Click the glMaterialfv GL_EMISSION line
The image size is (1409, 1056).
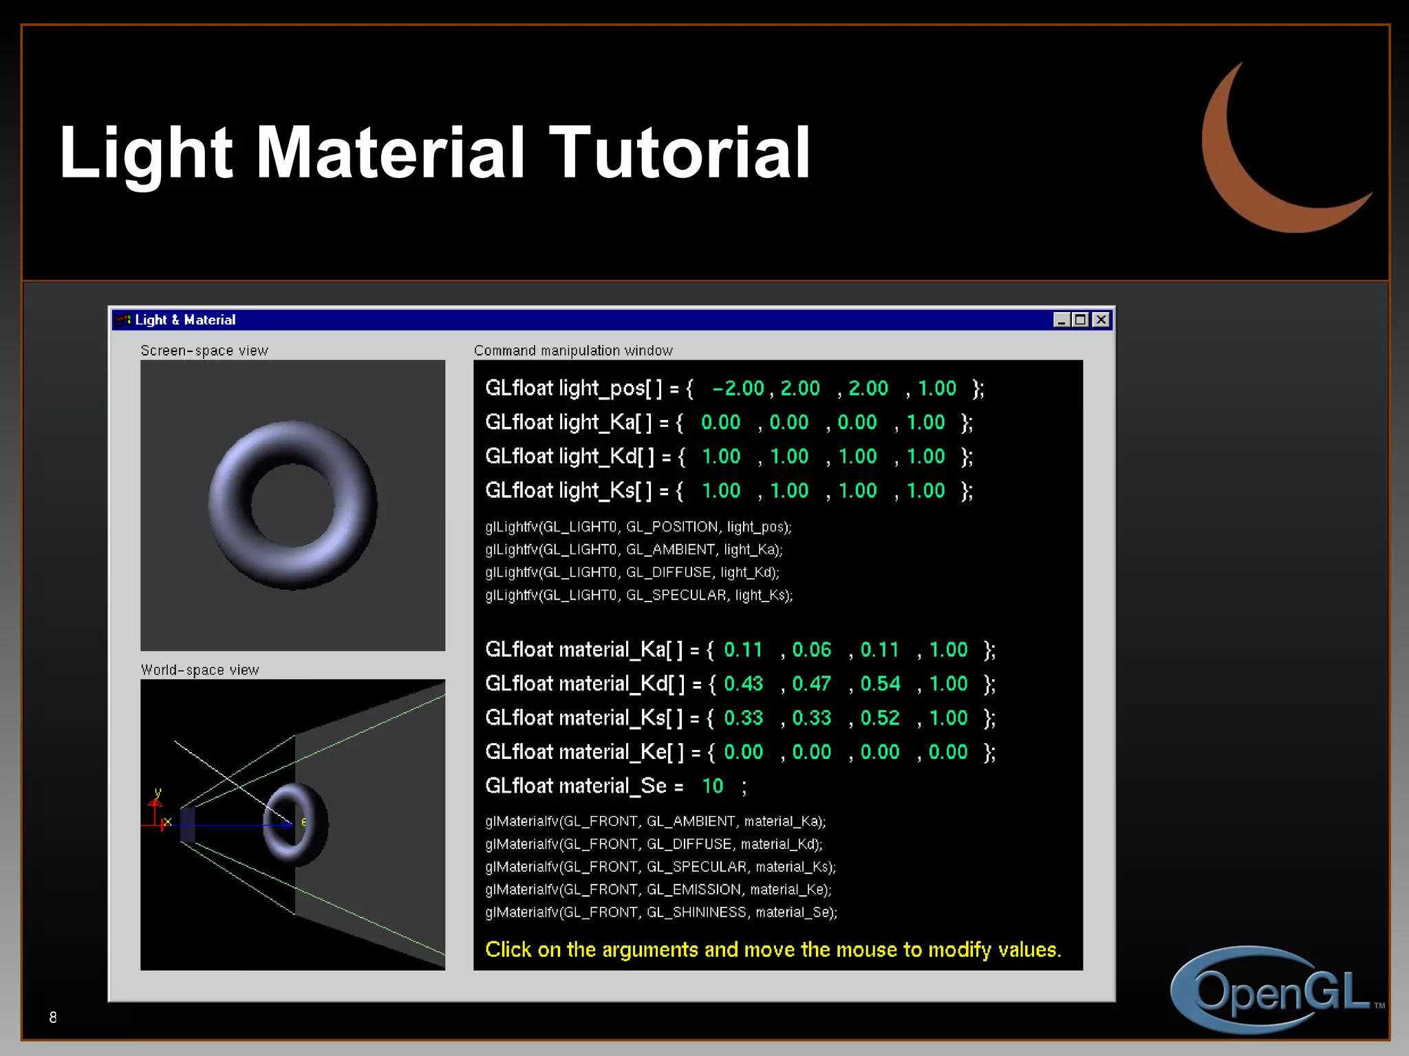click(658, 890)
